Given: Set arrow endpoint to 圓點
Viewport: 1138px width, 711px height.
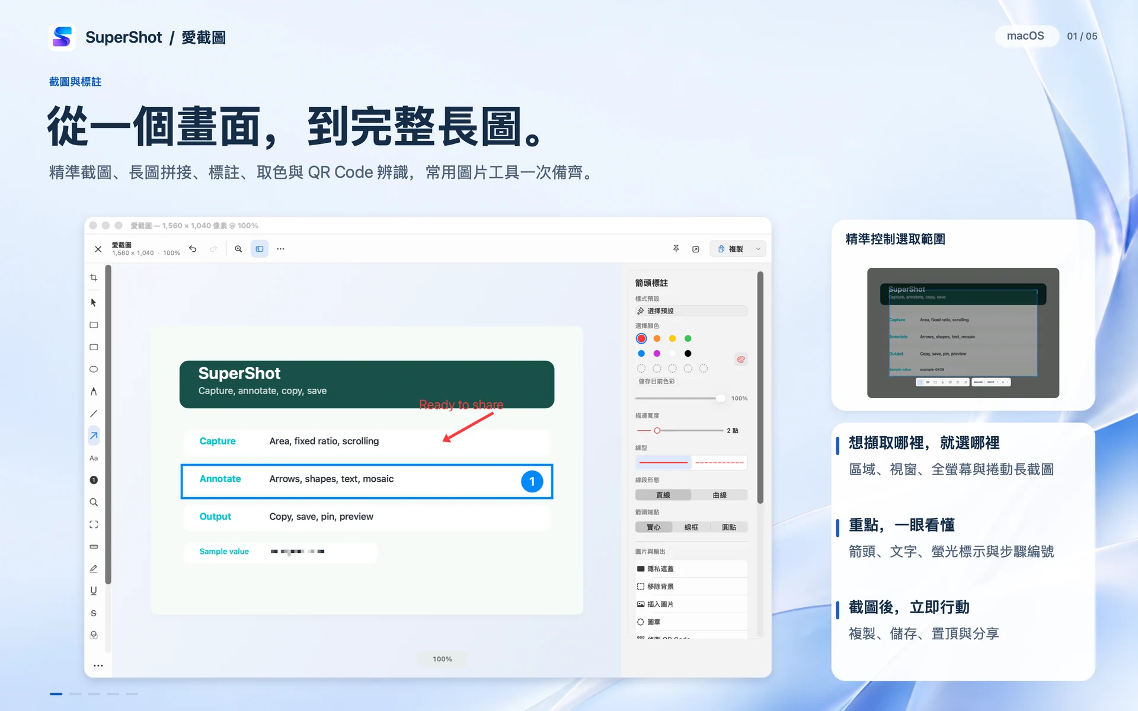Looking at the screenshot, I should pyautogui.click(x=729, y=527).
